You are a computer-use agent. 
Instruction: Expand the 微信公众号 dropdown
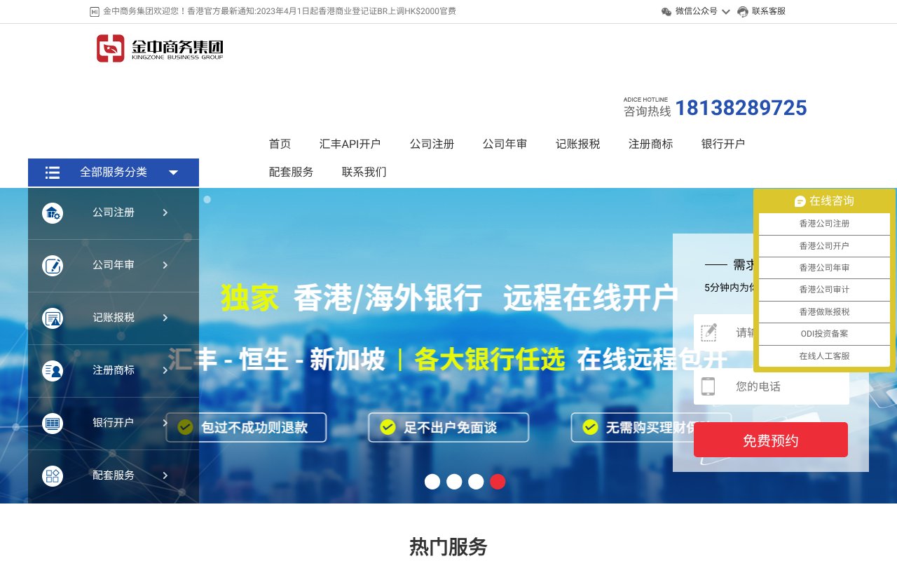726,11
